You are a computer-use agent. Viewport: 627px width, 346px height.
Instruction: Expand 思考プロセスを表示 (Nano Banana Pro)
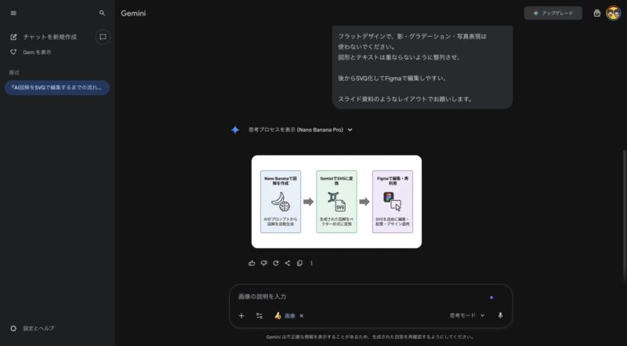pos(300,129)
